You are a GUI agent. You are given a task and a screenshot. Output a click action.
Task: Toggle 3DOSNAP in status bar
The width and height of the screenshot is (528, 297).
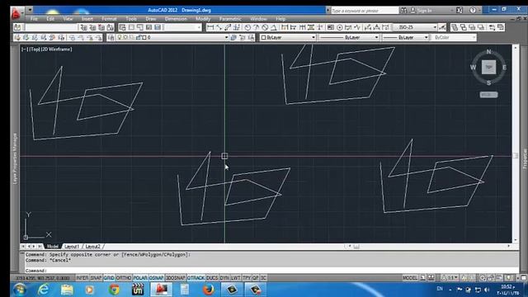point(176,278)
